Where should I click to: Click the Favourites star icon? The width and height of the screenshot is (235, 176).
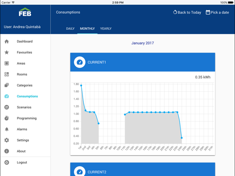[6, 52]
